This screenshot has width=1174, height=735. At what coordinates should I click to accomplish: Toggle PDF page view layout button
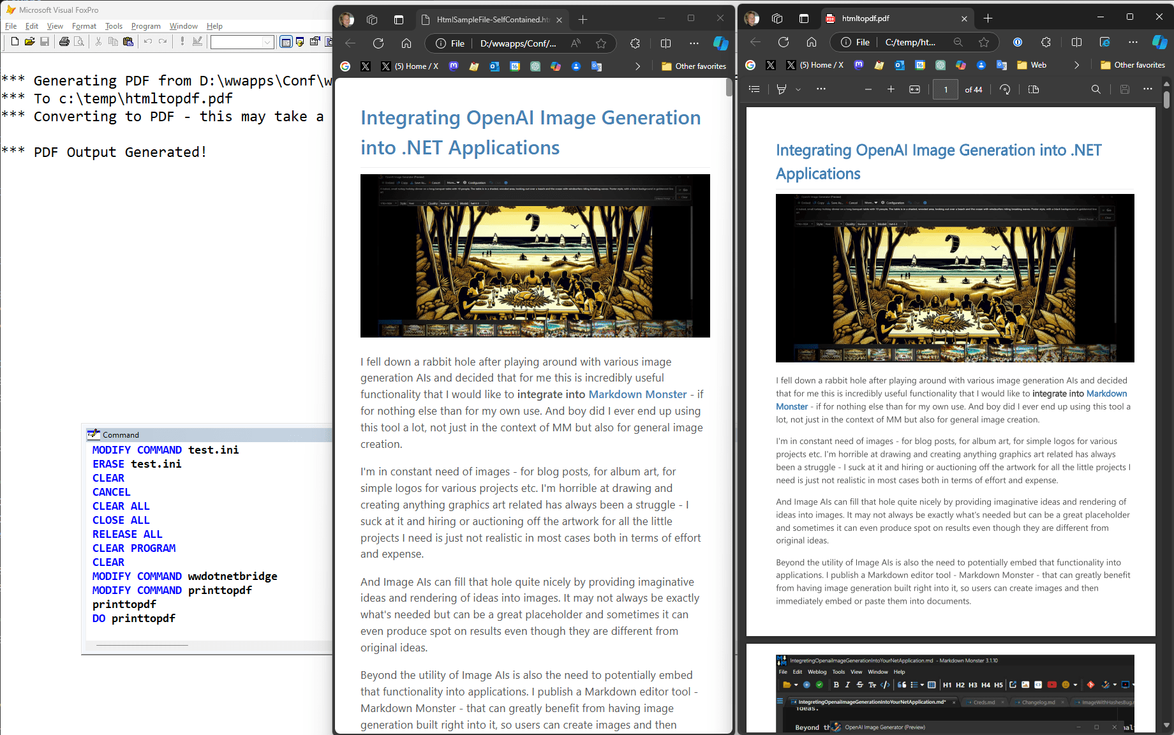click(x=1034, y=89)
